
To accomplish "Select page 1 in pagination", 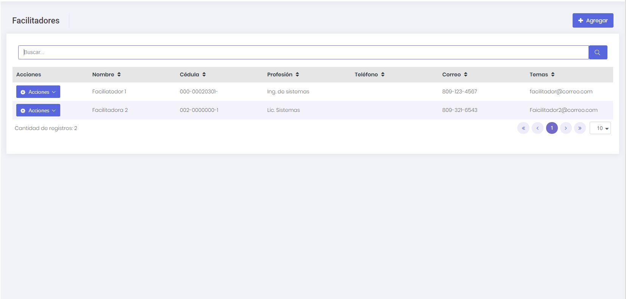I will coord(552,128).
